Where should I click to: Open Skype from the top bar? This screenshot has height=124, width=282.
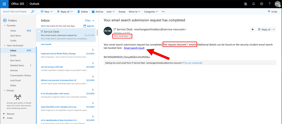coord(245,4)
